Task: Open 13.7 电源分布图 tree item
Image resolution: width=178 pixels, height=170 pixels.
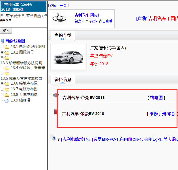Action: click(24, 89)
